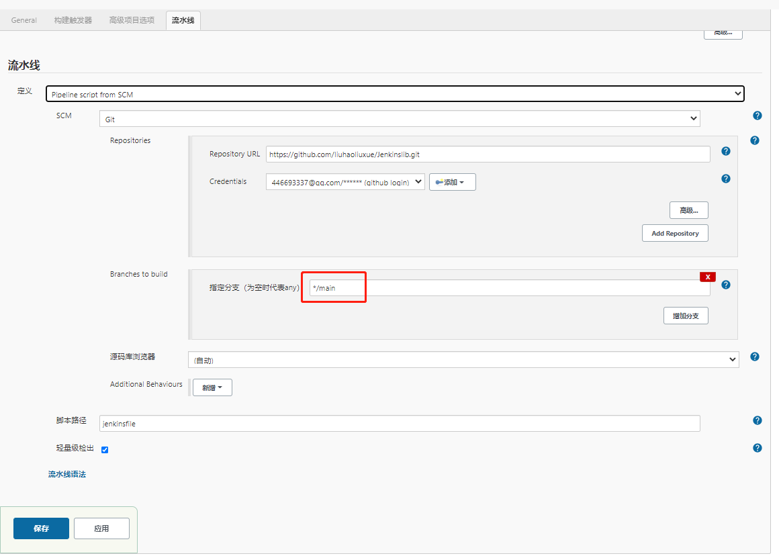Open the SCM Git dropdown
The height and width of the screenshot is (558, 779).
(x=400, y=119)
